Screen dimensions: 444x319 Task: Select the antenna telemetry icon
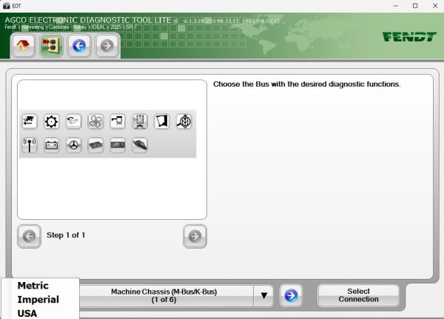30,145
